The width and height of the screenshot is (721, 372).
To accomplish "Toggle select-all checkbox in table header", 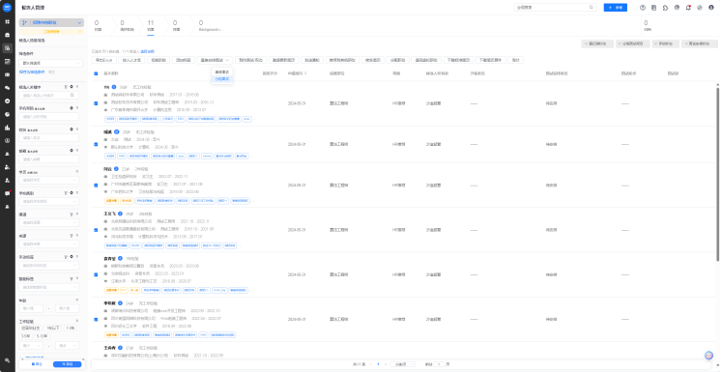I will click(96, 73).
